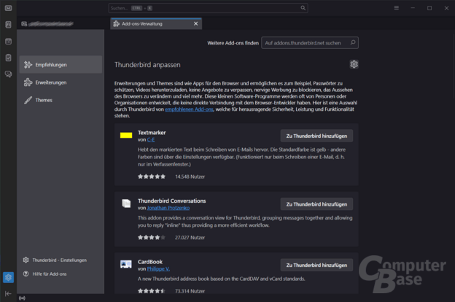Click the CardBook add-on title
This screenshot has height=302, width=455.
point(150,262)
